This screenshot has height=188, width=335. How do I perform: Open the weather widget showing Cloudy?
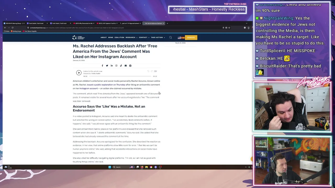coord(8,167)
